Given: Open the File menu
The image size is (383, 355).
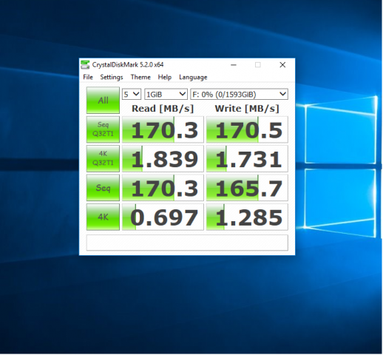Looking at the screenshot, I should pyautogui.click(x=88, y=77).
